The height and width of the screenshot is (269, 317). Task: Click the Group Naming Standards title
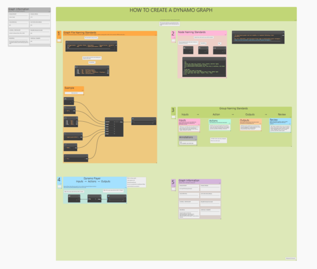click(x=234, y=109)
